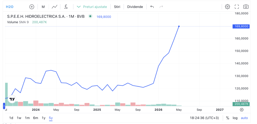Toggle the auto scale
This screenshot has height=124, width=257.
tap(244, 118)
